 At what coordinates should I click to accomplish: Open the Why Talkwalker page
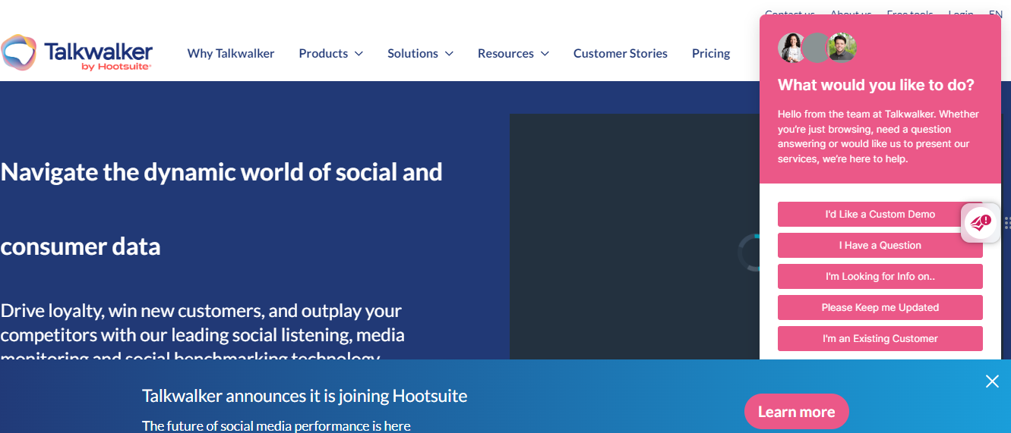click(x=231, y=54)
